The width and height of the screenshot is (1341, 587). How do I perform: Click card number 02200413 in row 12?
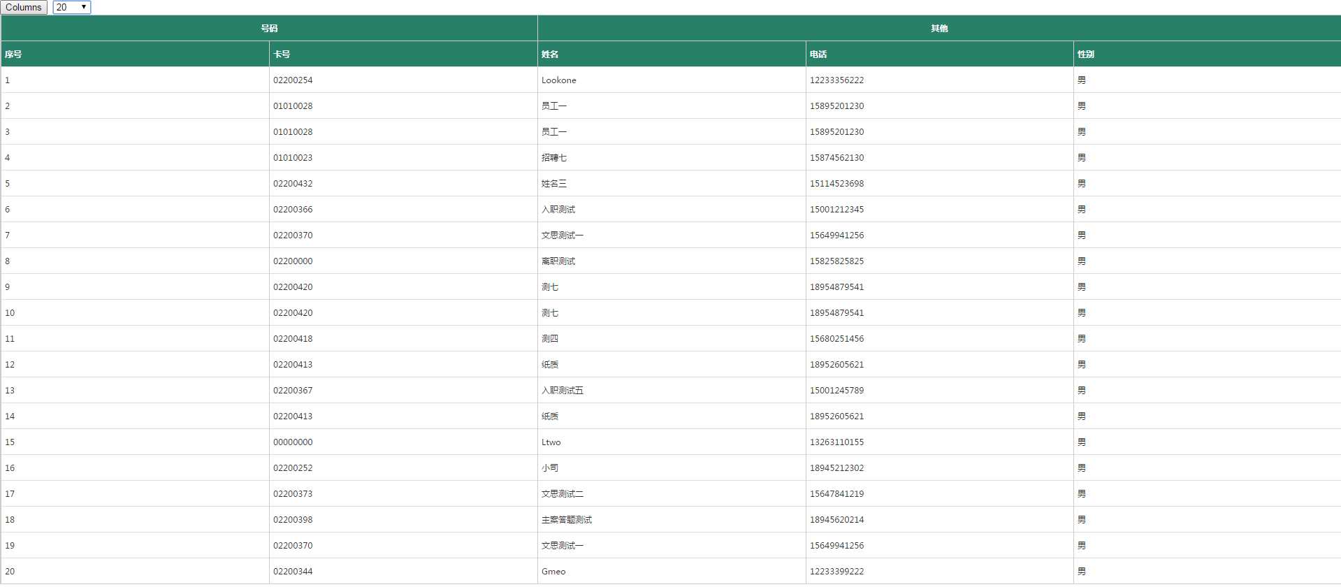pos(293,365)
